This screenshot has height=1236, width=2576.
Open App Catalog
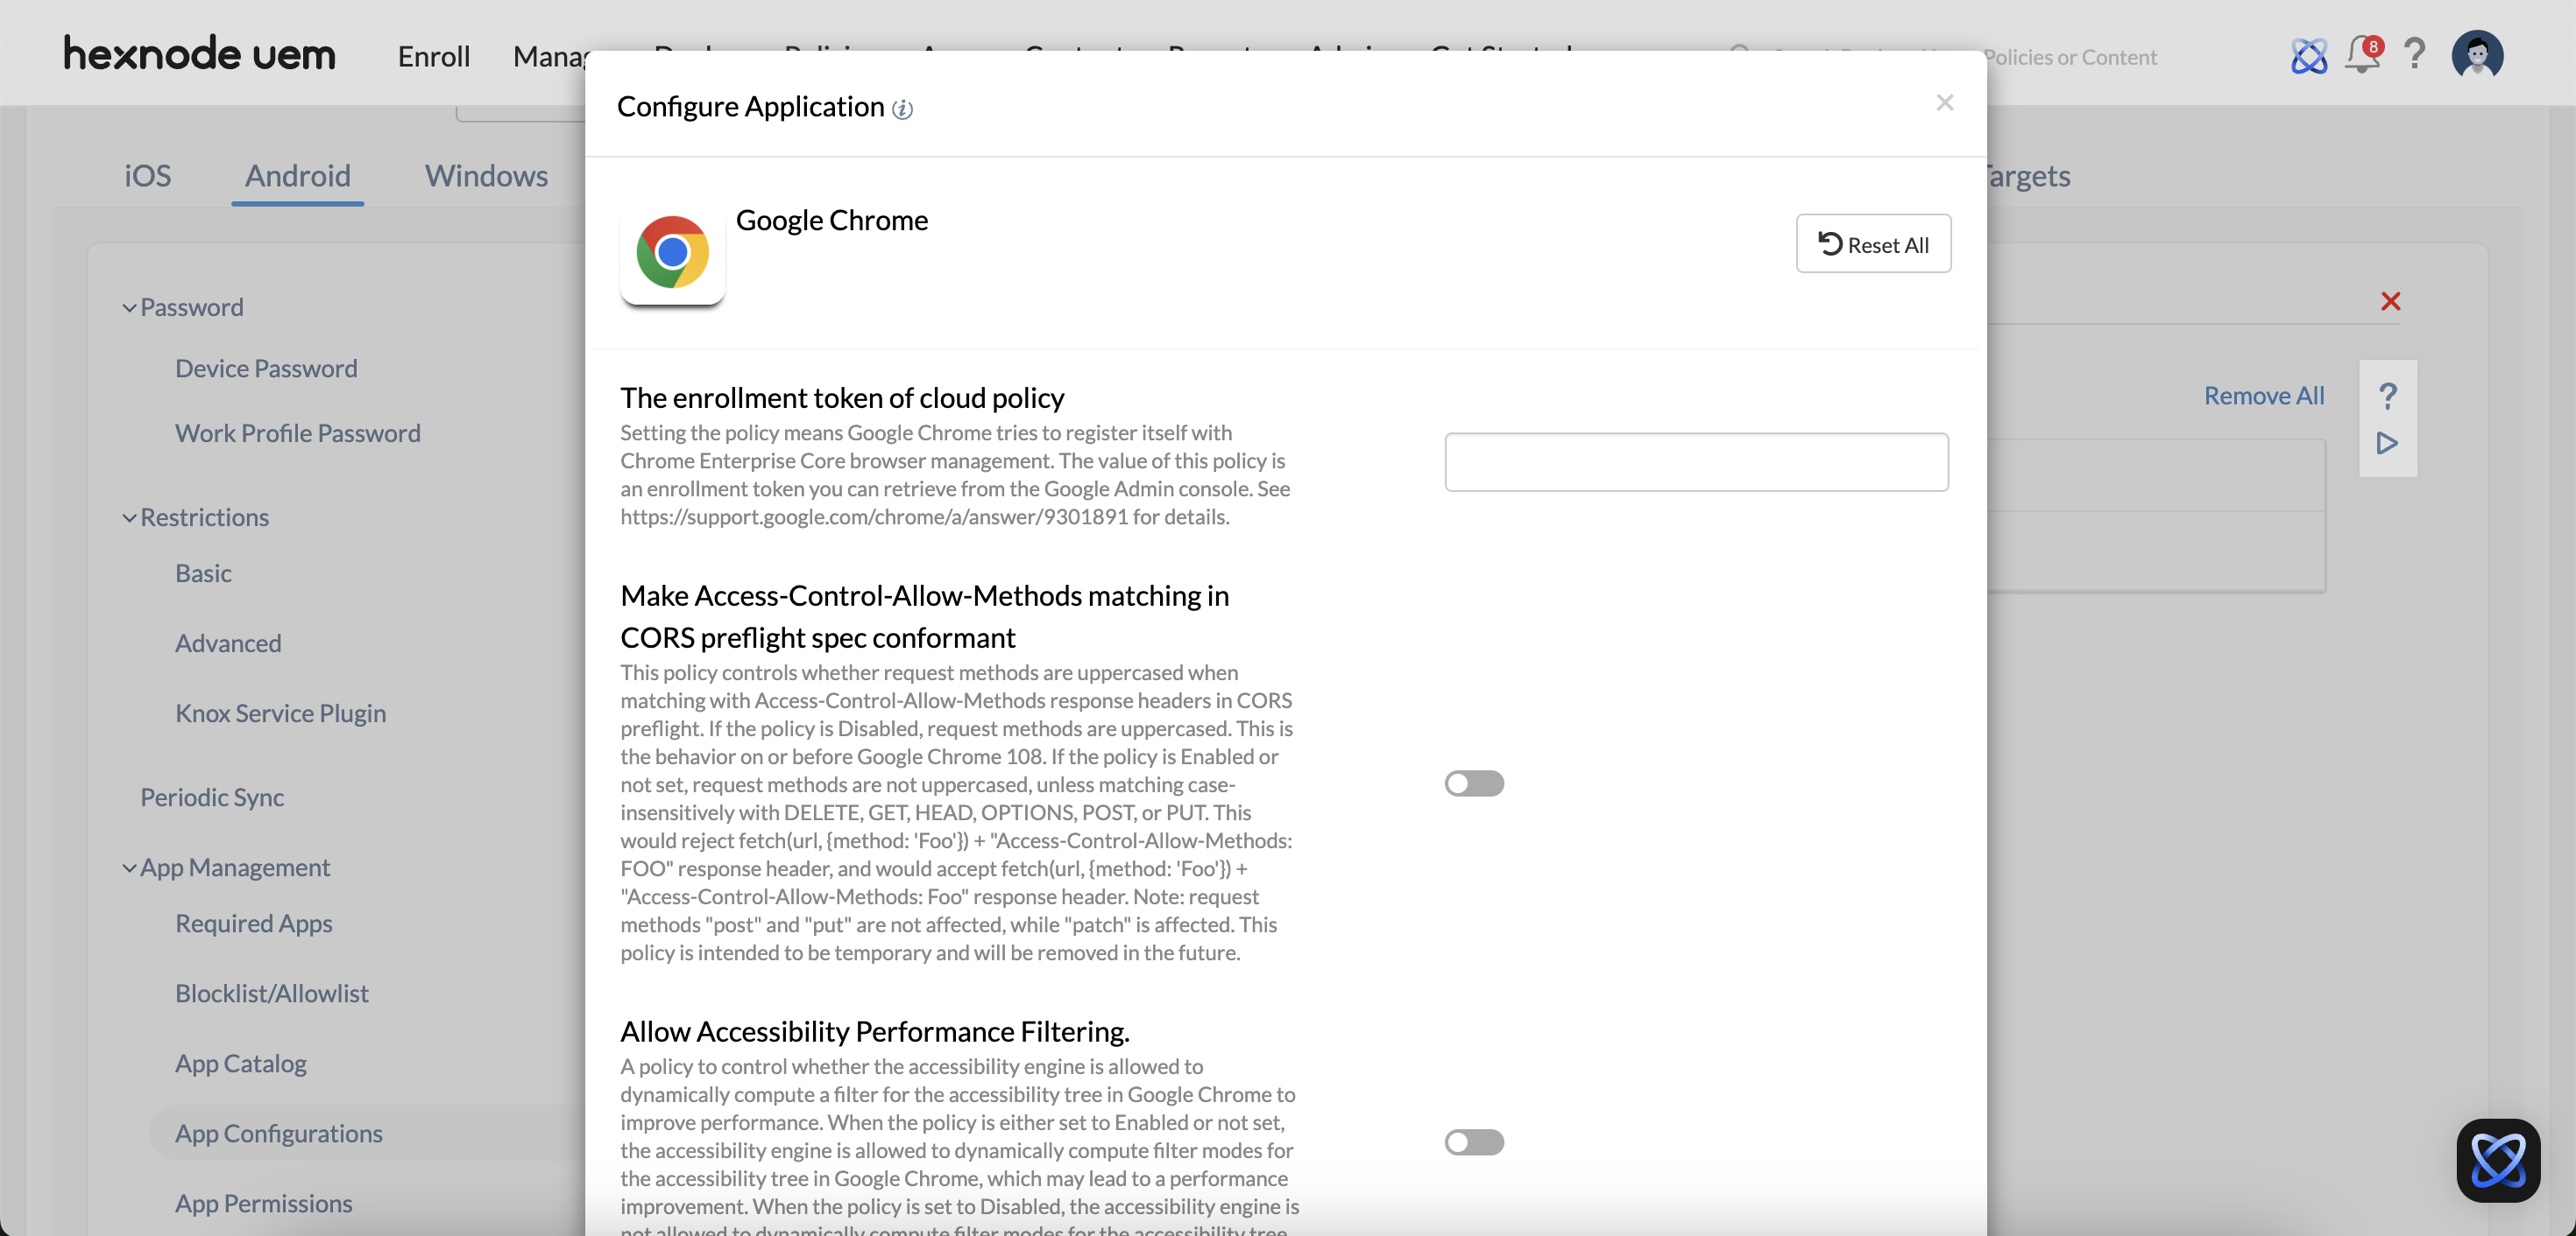tap(241, 1064)
